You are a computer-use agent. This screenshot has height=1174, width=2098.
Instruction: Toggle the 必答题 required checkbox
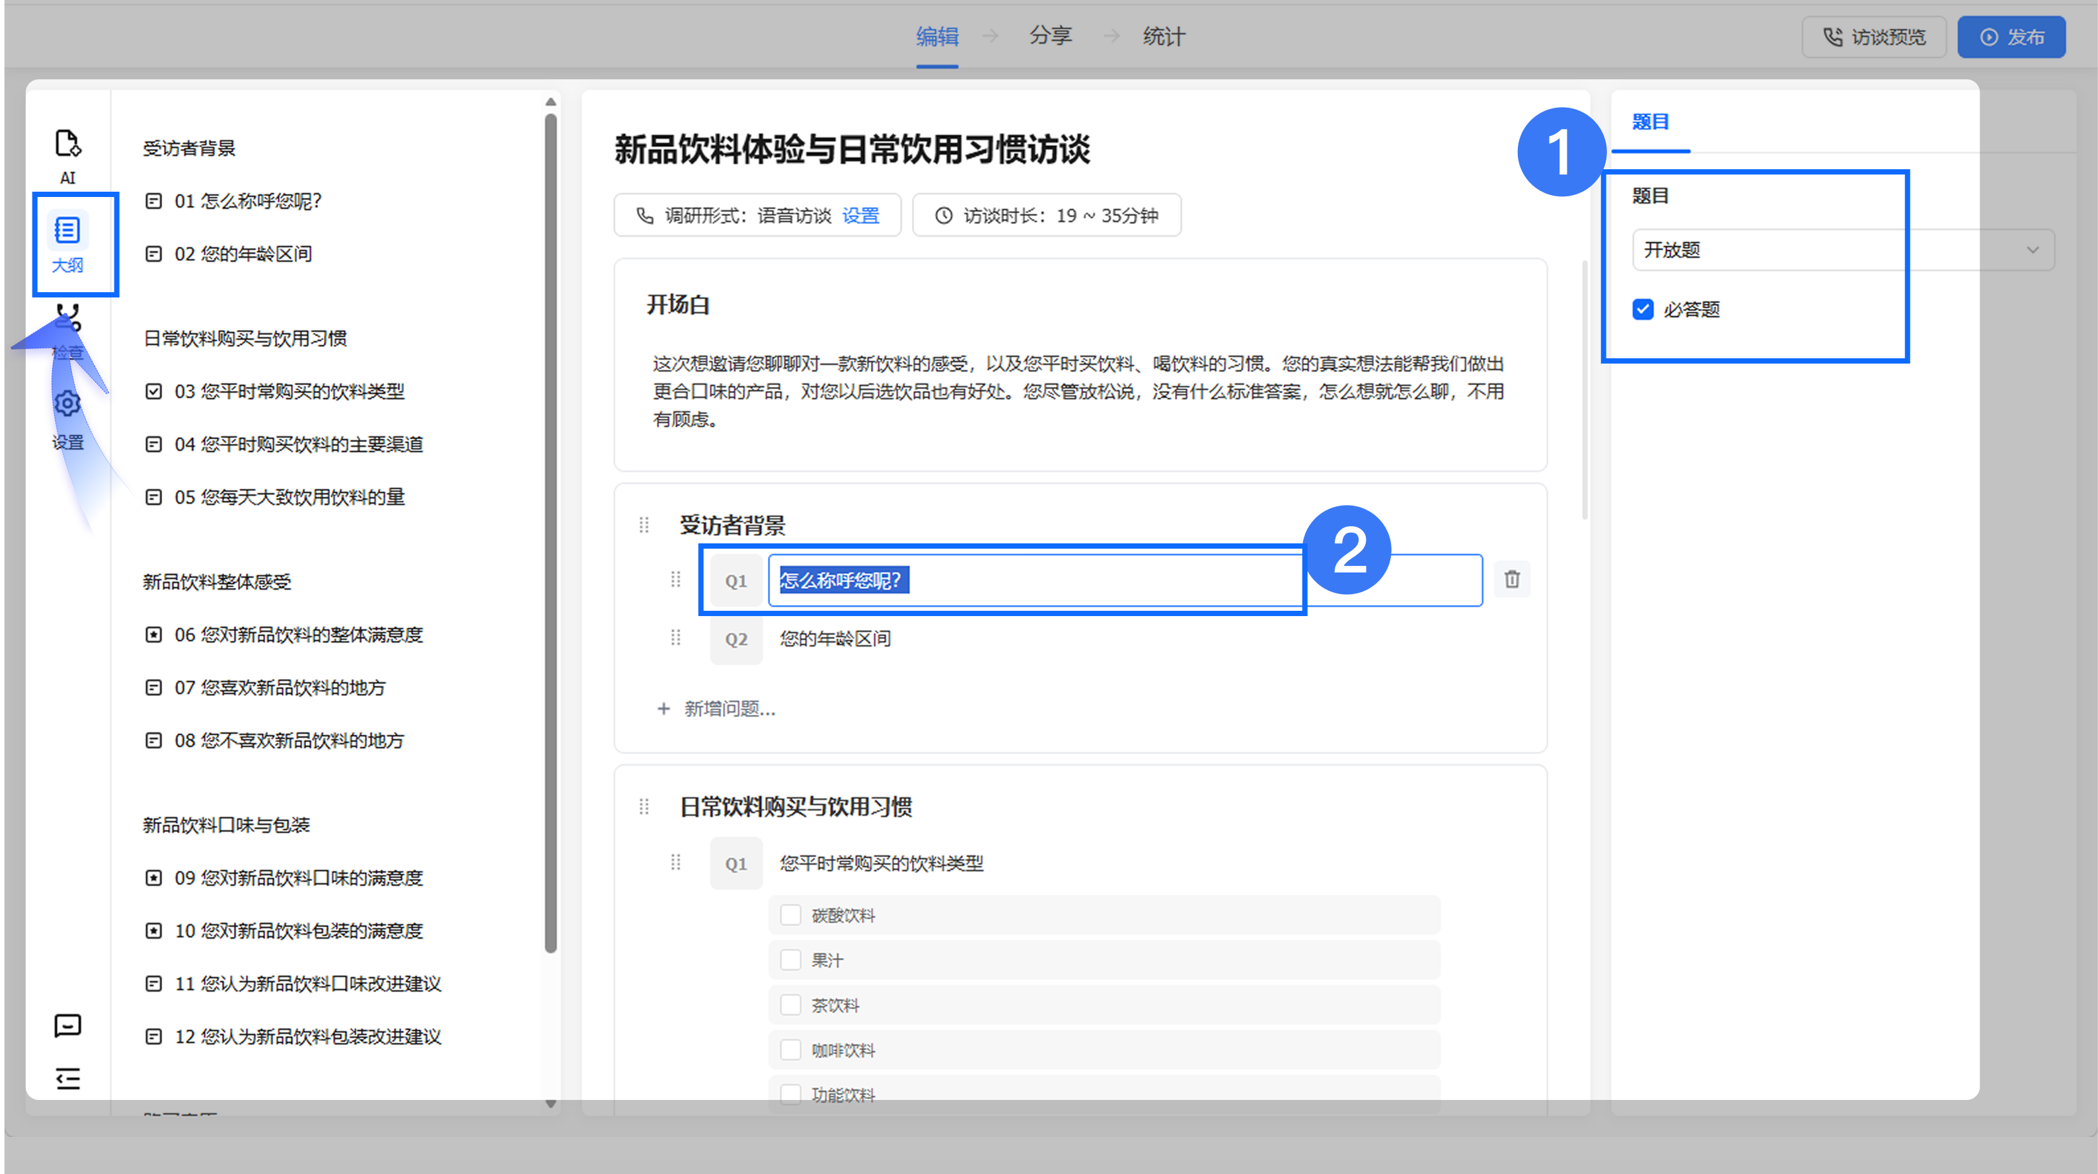1643,309
